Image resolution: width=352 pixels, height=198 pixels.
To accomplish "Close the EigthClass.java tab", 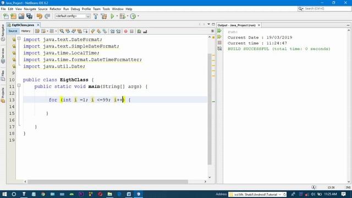I will pyautogui.click(x=38, y=25).
